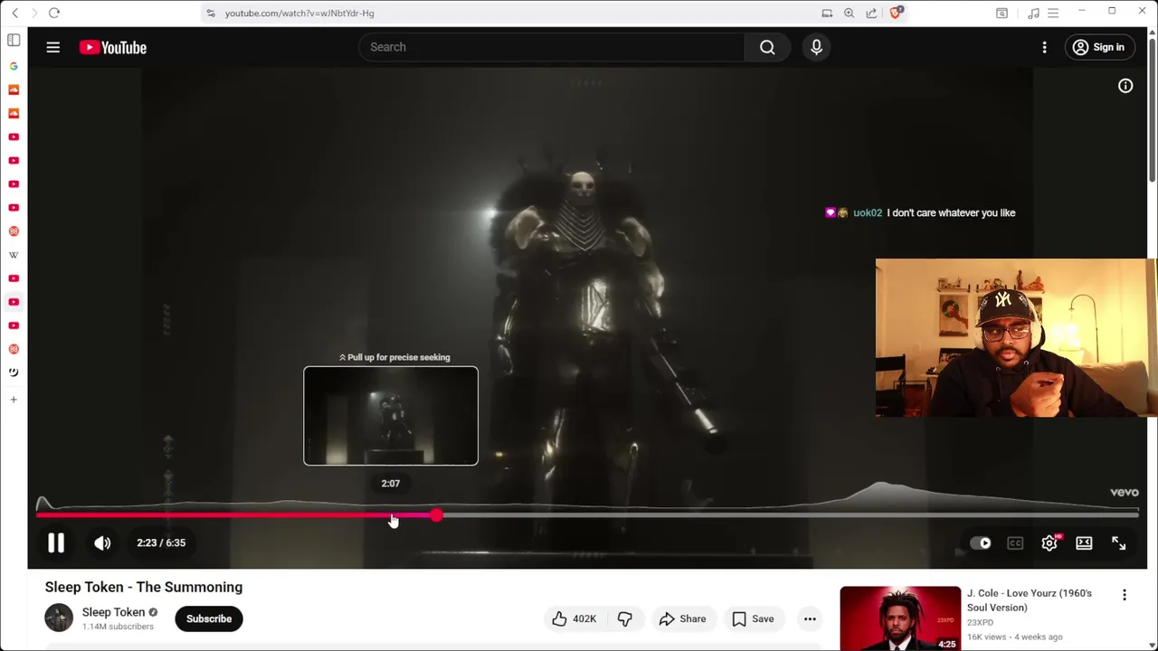
Task: Switch to the Wikipedia tab
Action: pyautogui.click(x=14, y=255)
